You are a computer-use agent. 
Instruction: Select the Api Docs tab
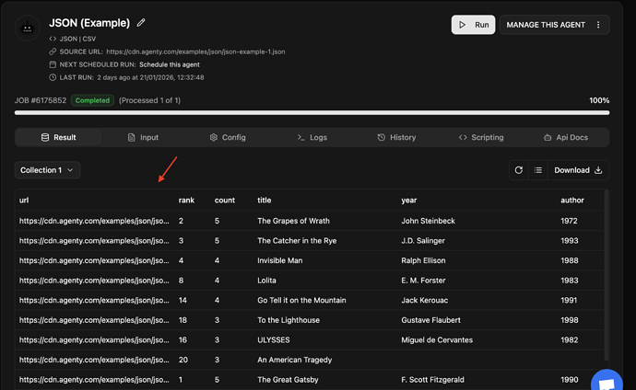tap(566, 137)
